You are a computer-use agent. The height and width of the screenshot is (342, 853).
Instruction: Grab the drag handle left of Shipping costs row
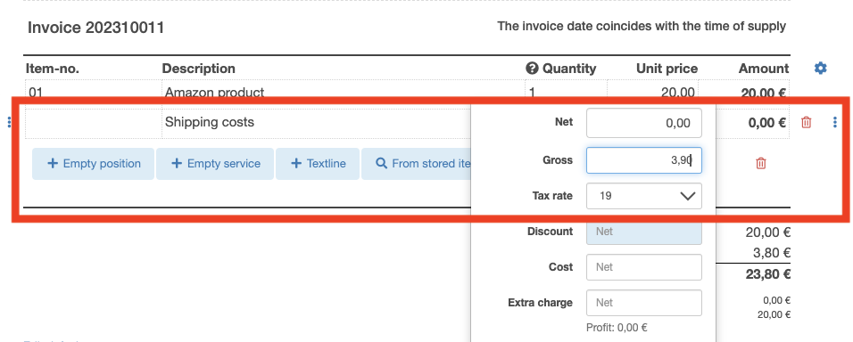click(x=9, y=123)
